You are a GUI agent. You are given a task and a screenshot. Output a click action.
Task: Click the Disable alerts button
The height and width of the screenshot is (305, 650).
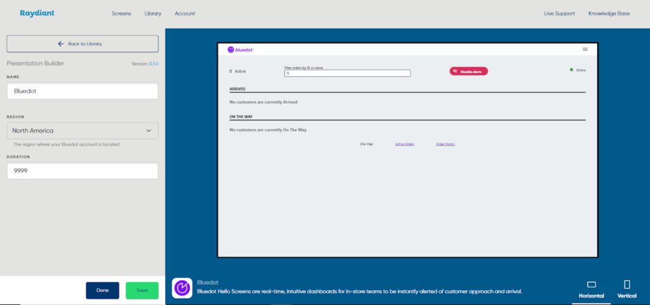(468, 71)
